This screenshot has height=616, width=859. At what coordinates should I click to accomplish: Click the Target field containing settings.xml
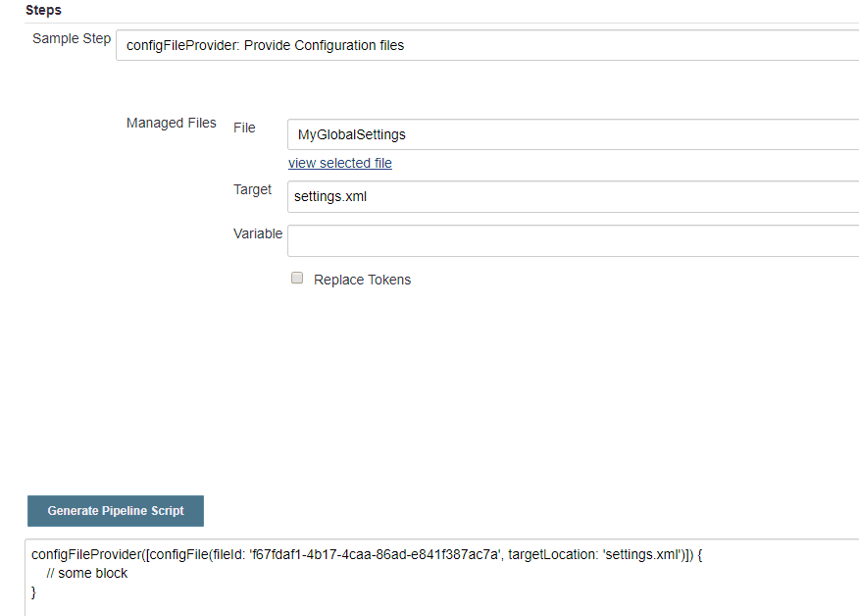coord(573,196)
